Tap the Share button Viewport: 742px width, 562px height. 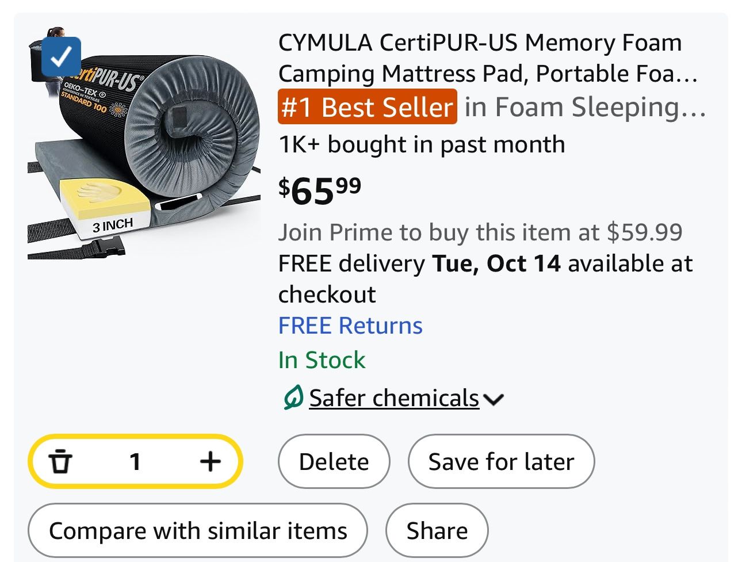pos(437,530)
